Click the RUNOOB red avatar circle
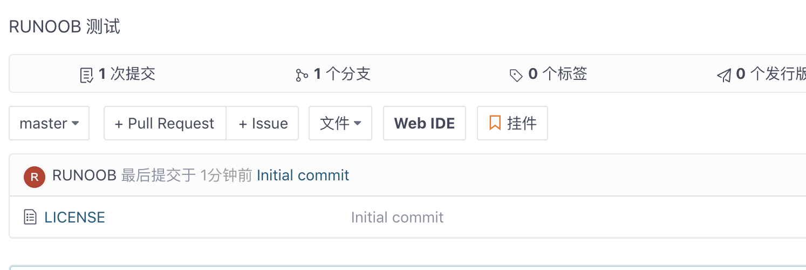 35,177
